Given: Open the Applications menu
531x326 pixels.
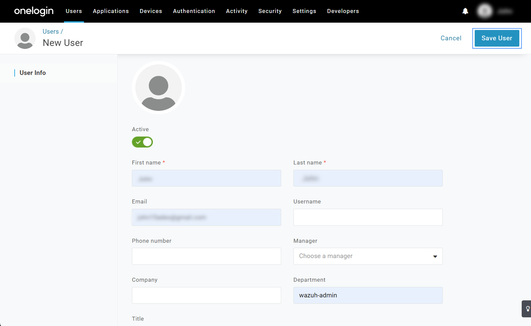Looking at the screenshot, I should 111,11.
